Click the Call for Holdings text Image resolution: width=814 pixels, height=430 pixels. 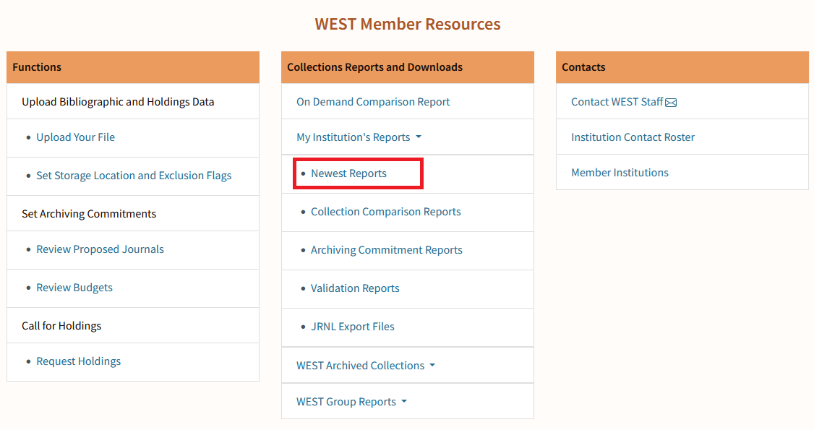point(61,326)
